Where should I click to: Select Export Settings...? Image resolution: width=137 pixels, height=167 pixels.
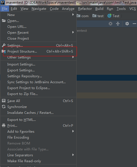39,70
